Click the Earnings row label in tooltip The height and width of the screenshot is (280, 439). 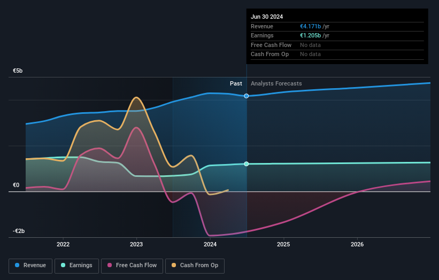coord(262,35)
